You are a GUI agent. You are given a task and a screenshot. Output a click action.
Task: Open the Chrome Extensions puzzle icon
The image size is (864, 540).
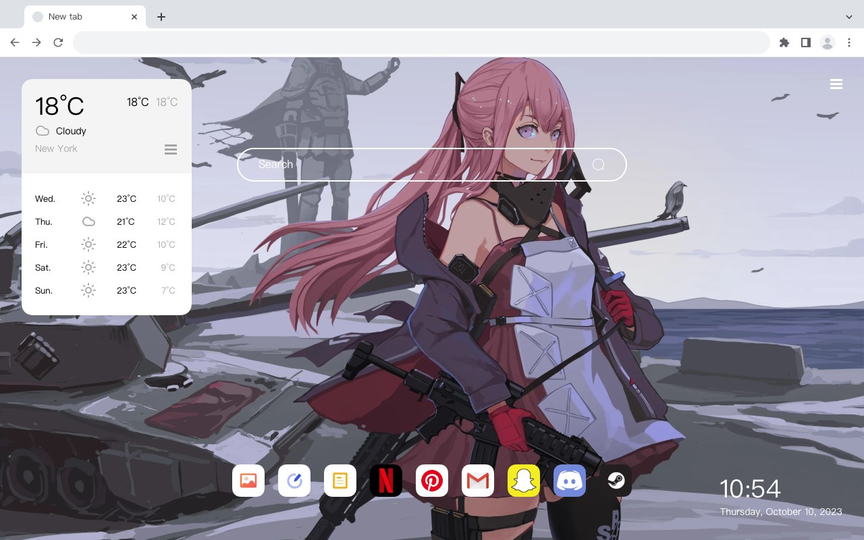[784, 43]
